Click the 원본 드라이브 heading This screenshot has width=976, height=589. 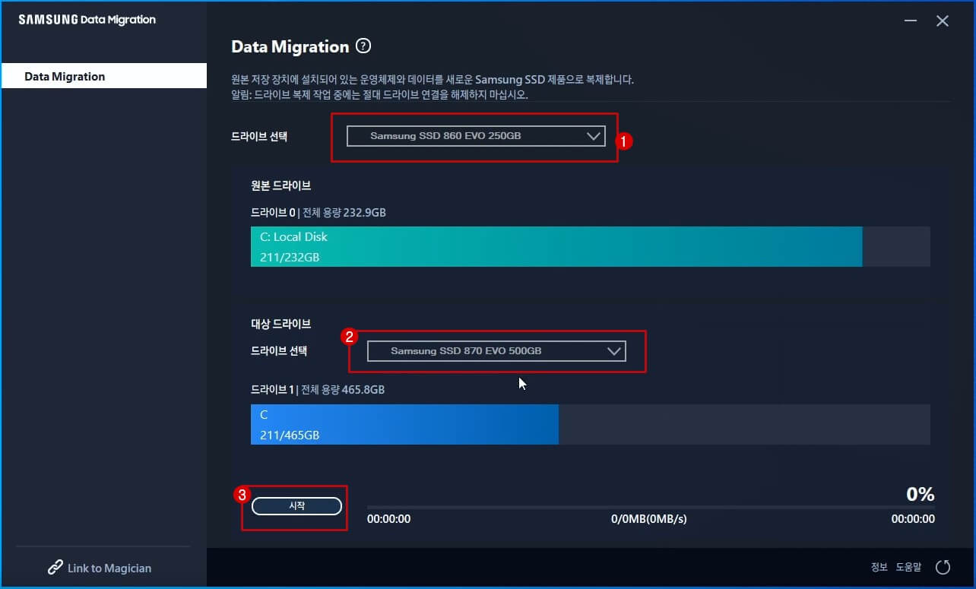pyautogui.click(x=280, y=185)
